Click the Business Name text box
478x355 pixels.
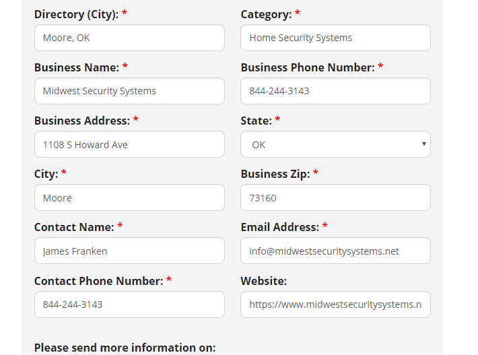click(x=129, y=91)
